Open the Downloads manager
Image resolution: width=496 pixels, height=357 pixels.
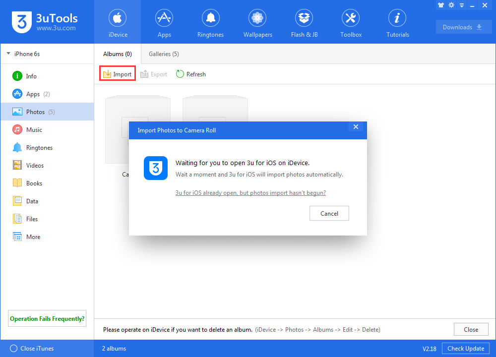(x=463, y=27)
